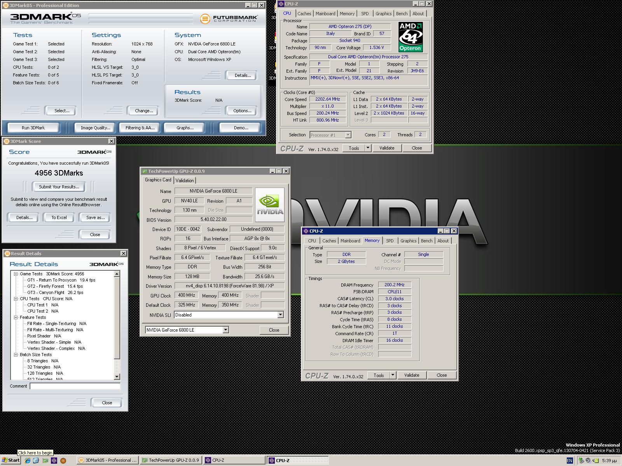This screenshot has height=466, width=622.
Task: Click the NVIDIA logo in GPU-Z
Action: click(x=270, y=205)
